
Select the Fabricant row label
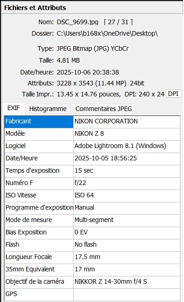tap(39, 122)
